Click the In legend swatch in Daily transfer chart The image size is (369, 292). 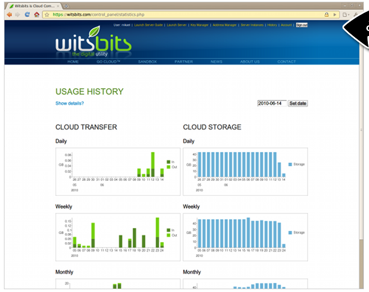click(169, 162)
